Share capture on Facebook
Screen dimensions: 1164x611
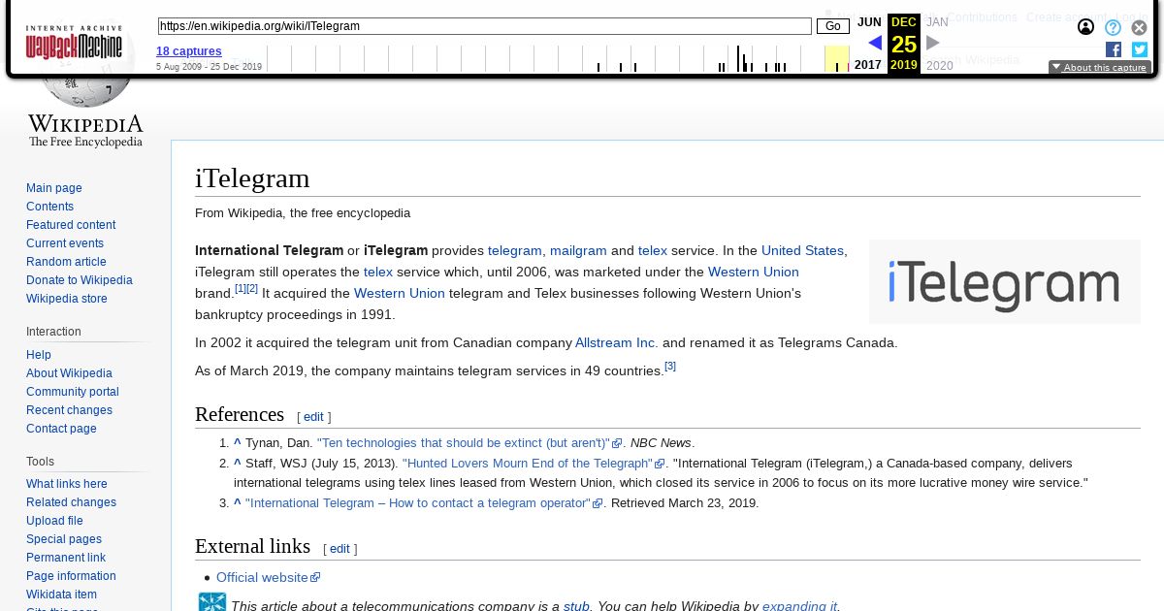1114,49
